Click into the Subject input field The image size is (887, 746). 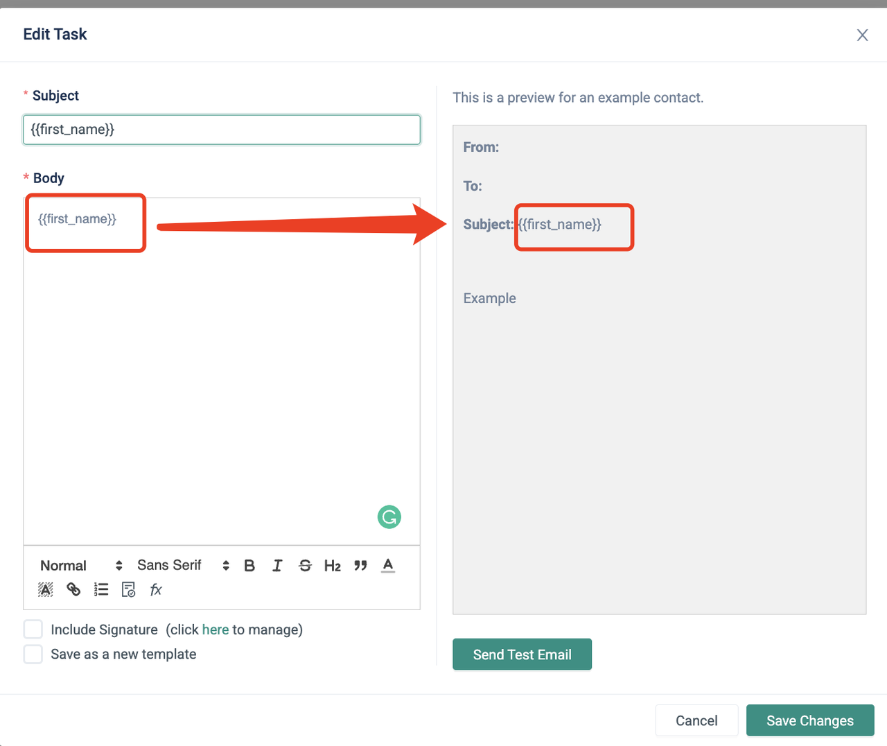click(x=222, y=130)
